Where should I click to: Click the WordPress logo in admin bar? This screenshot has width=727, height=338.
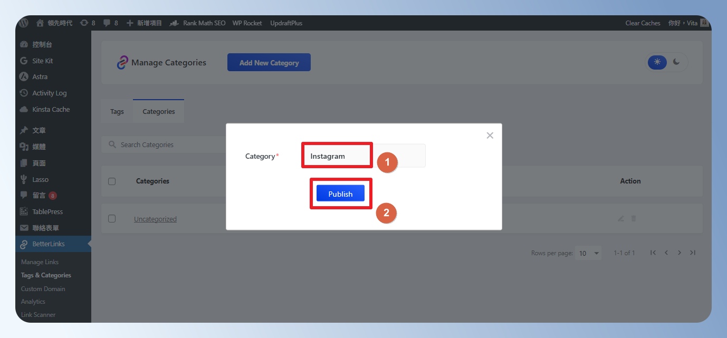coord(23,23)
